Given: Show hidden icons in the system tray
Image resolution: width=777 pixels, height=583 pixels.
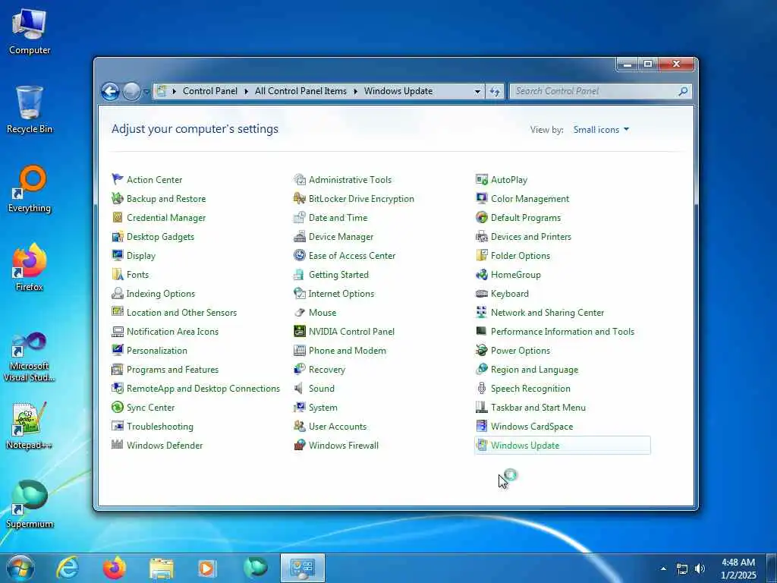Looking at the screenshot, I should (x=663, y=569).
